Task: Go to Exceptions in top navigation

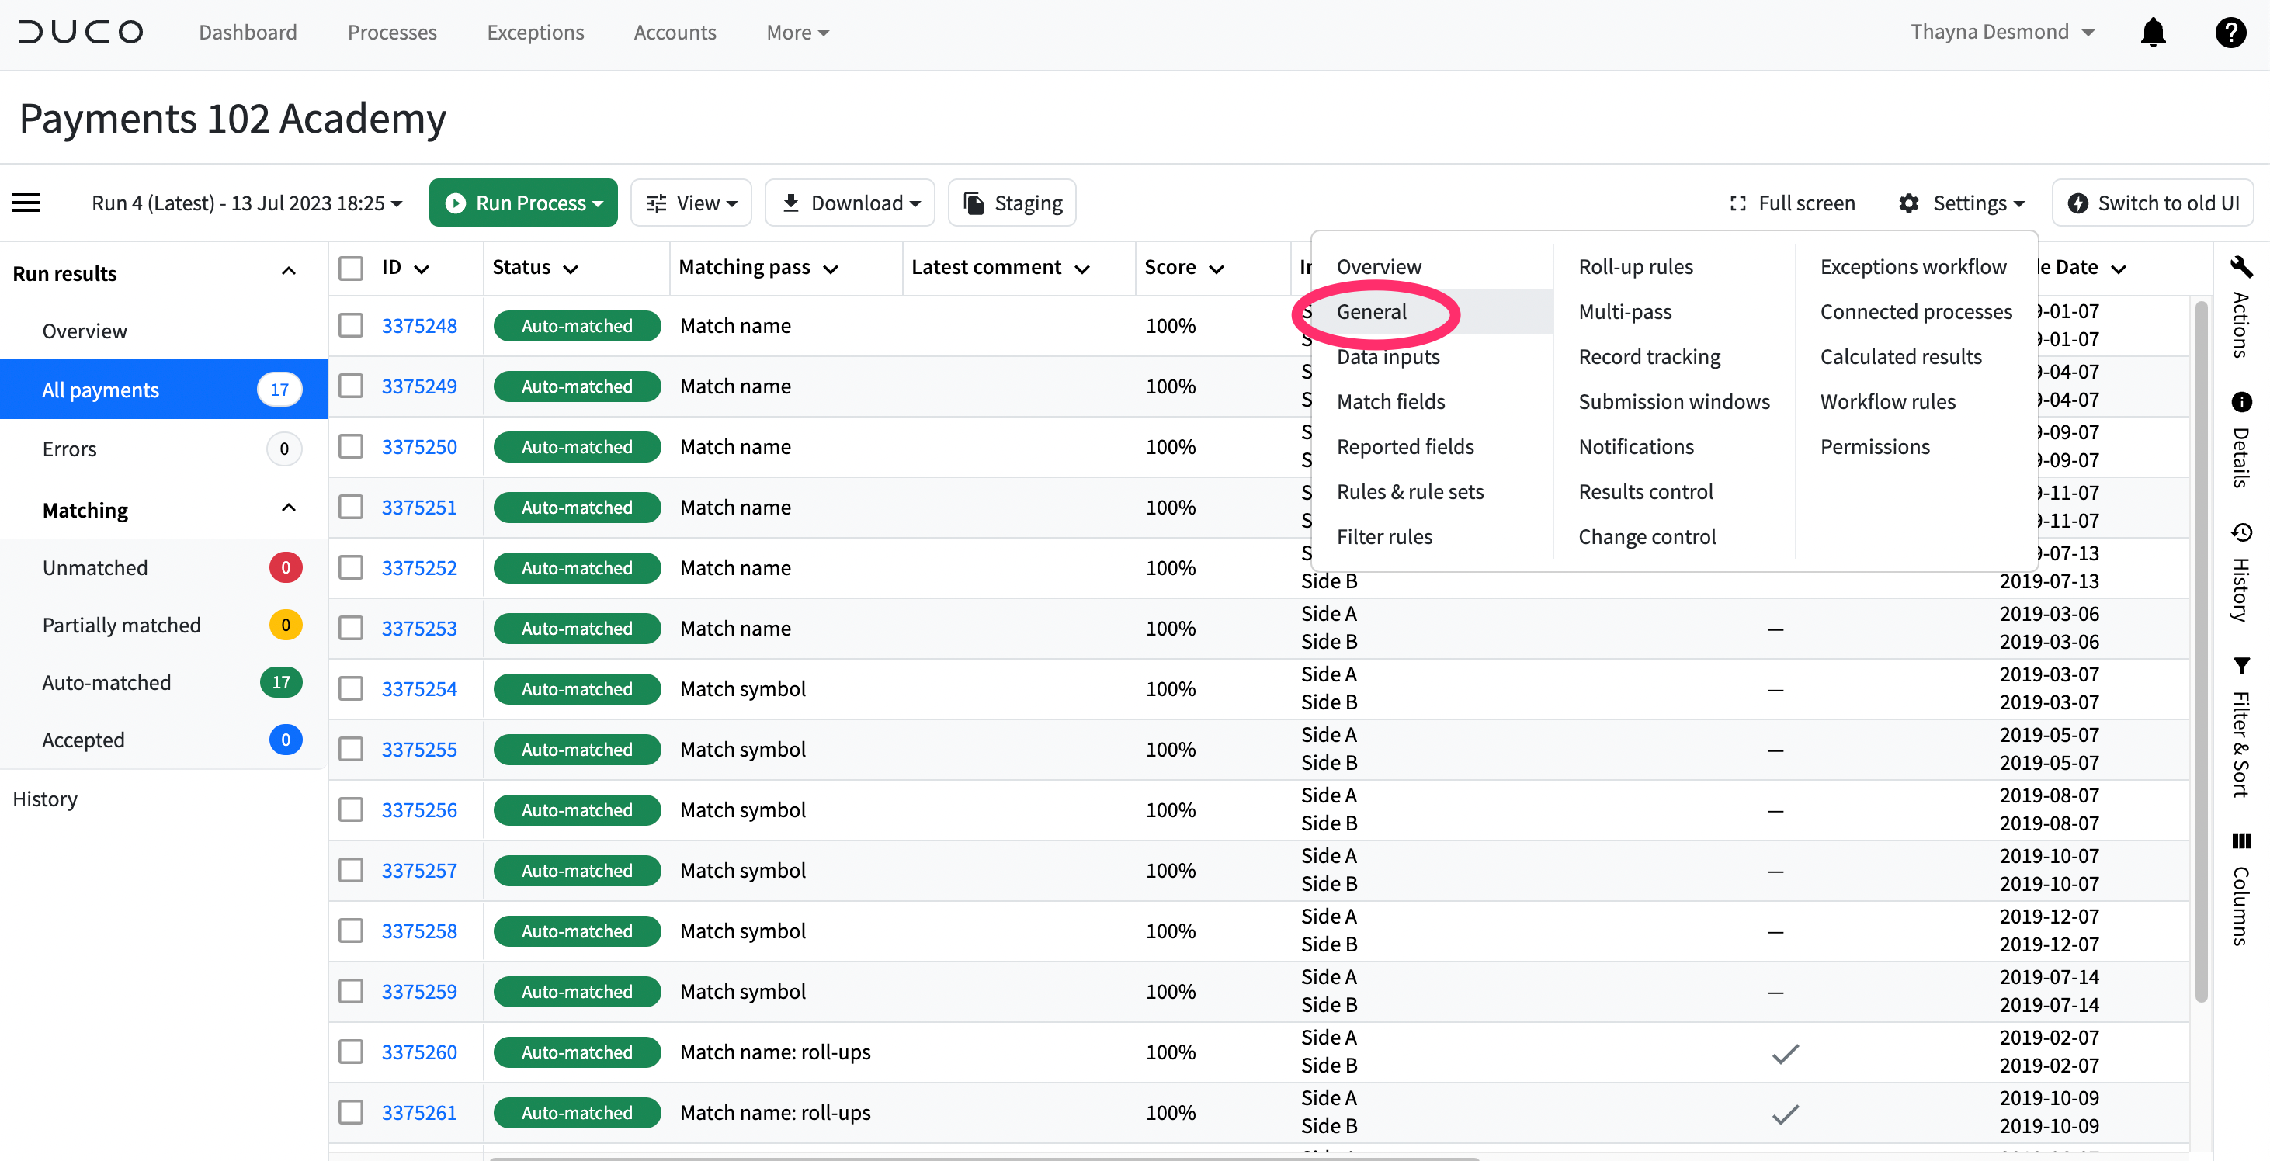Action: (535, 33)
